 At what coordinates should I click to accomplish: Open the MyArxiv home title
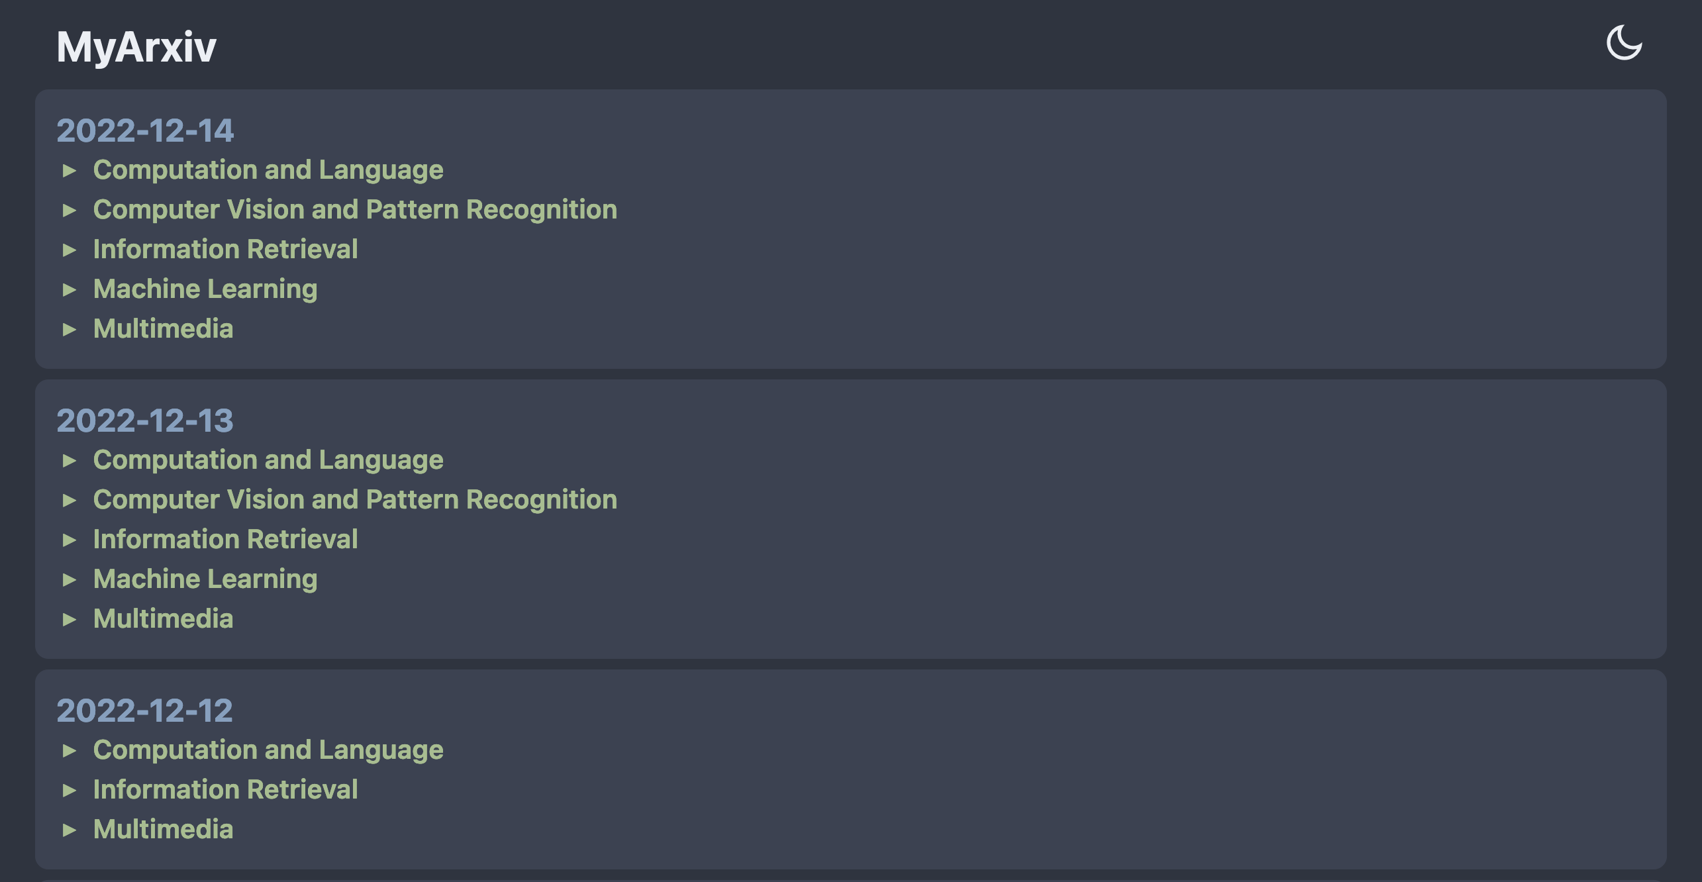pos(136,47)
